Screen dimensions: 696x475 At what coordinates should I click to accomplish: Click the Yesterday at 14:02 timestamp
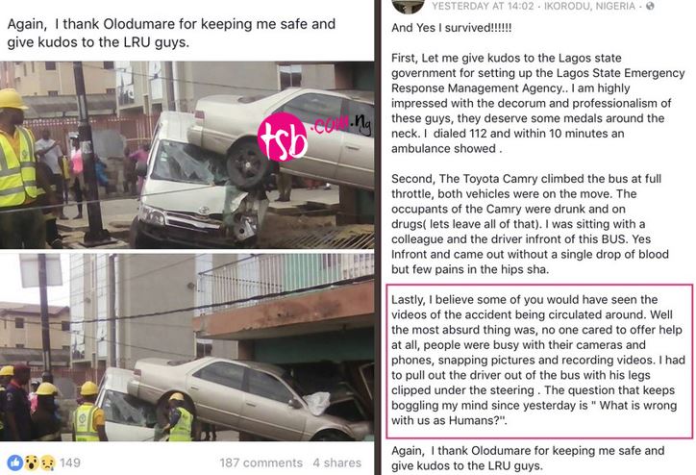pyautogui.click(x=483, y=6)
